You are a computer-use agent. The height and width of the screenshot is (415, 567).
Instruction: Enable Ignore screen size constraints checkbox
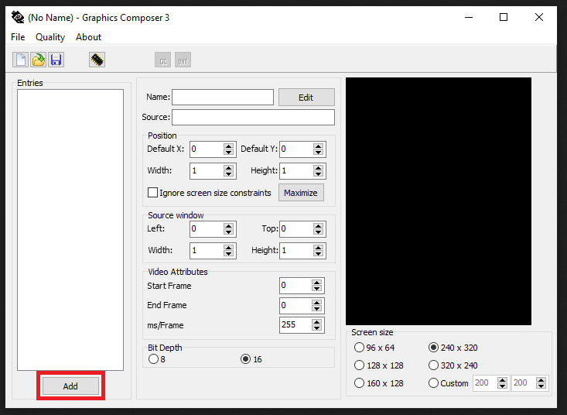pos(152,193)
